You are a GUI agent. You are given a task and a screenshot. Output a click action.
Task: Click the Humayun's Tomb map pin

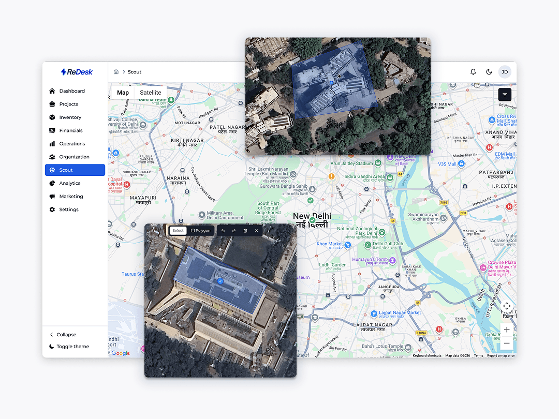point(392,260)
